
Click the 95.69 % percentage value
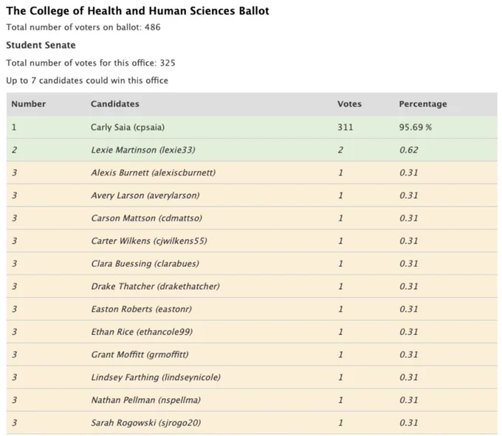click(415, 128)
